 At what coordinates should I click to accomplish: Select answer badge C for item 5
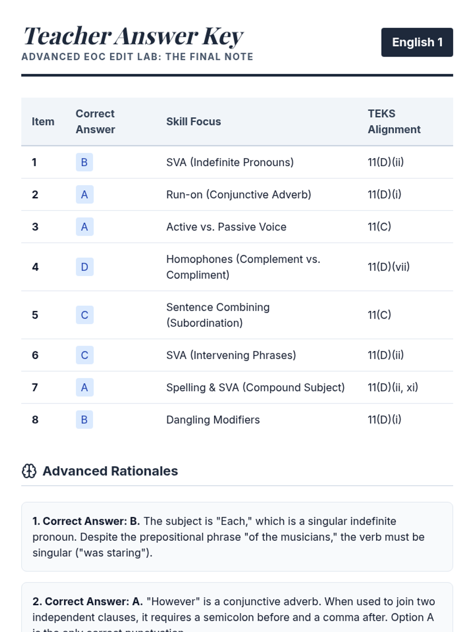coord(85,315)
